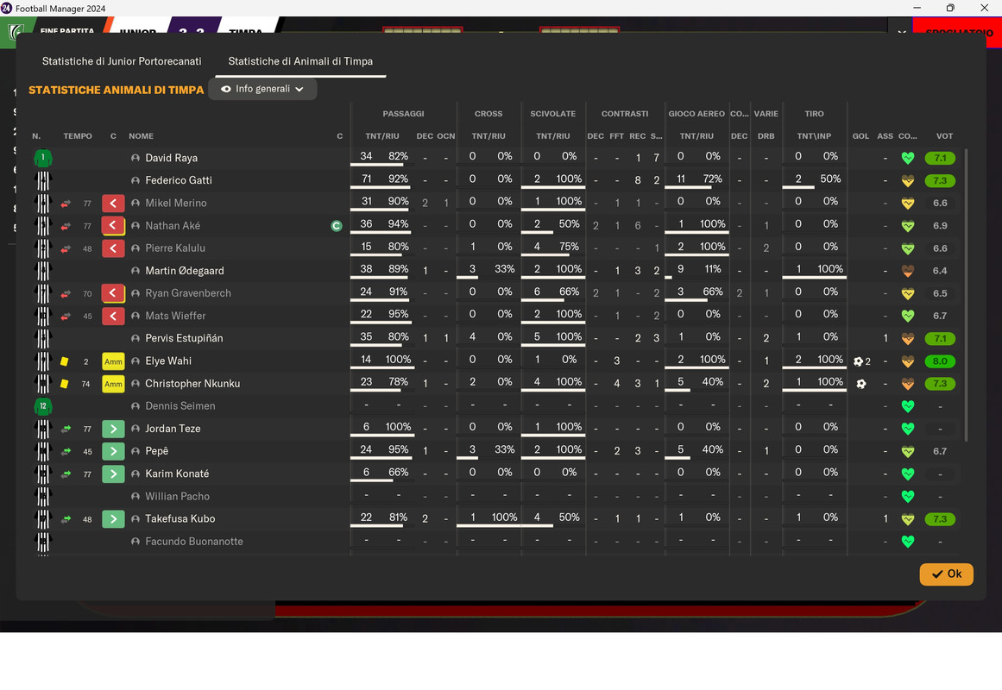Click the substituted-on arrow for Pepê
The height and width of the screenshot is (690, 1002).
(x=113, y=451)
